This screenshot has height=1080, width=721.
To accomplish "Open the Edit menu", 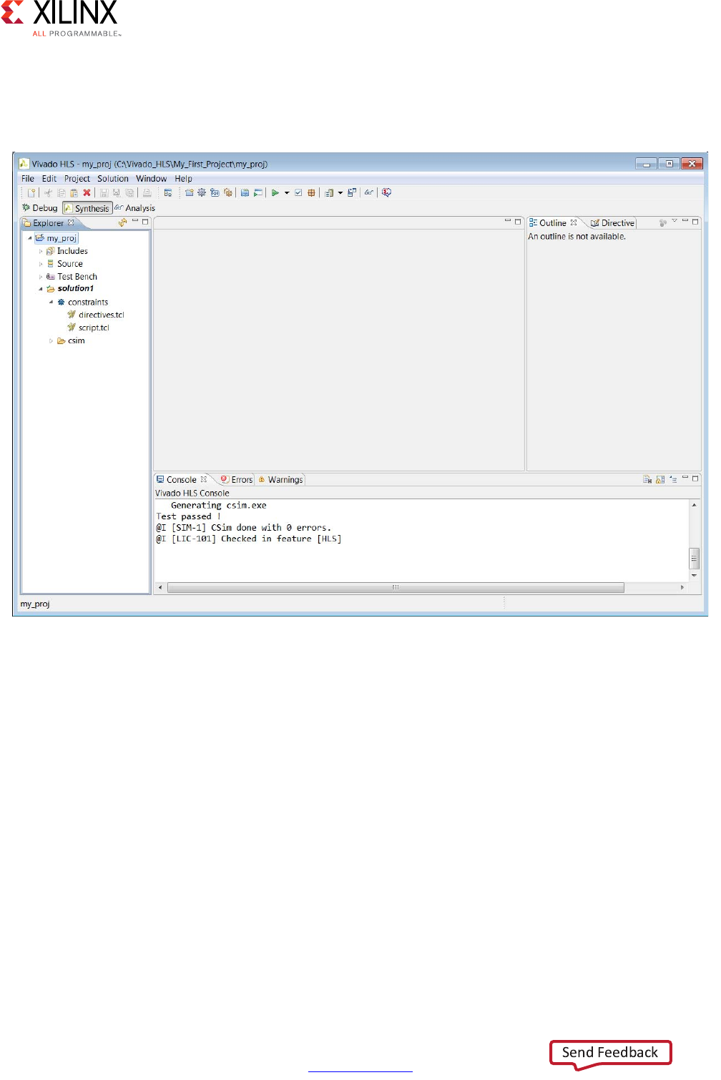I will click(x=49, y=179).
